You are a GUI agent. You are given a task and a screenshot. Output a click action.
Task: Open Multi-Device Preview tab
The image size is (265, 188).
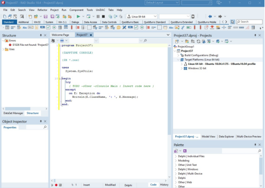pyautogui.click(x=249, y=136)
